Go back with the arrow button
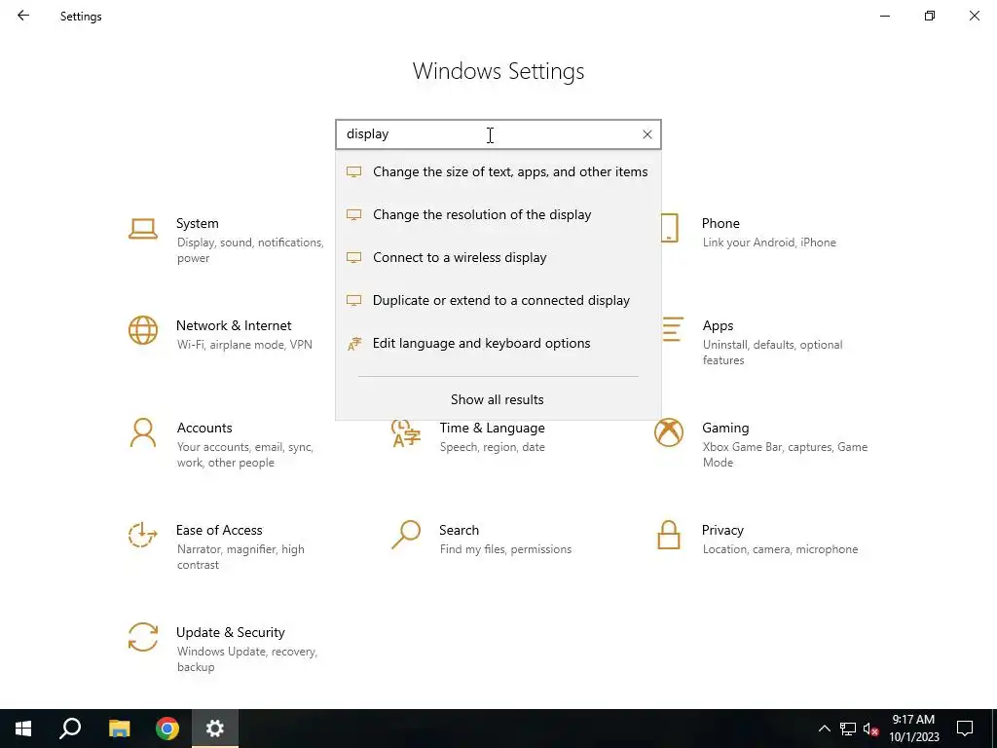Image resolution: width=997 pixels, height=748 pixels. 23,16
